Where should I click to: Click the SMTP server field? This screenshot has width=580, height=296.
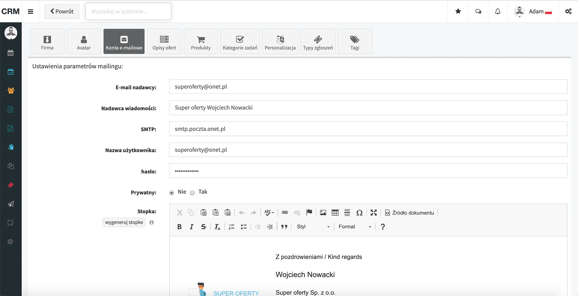(368, 129)
